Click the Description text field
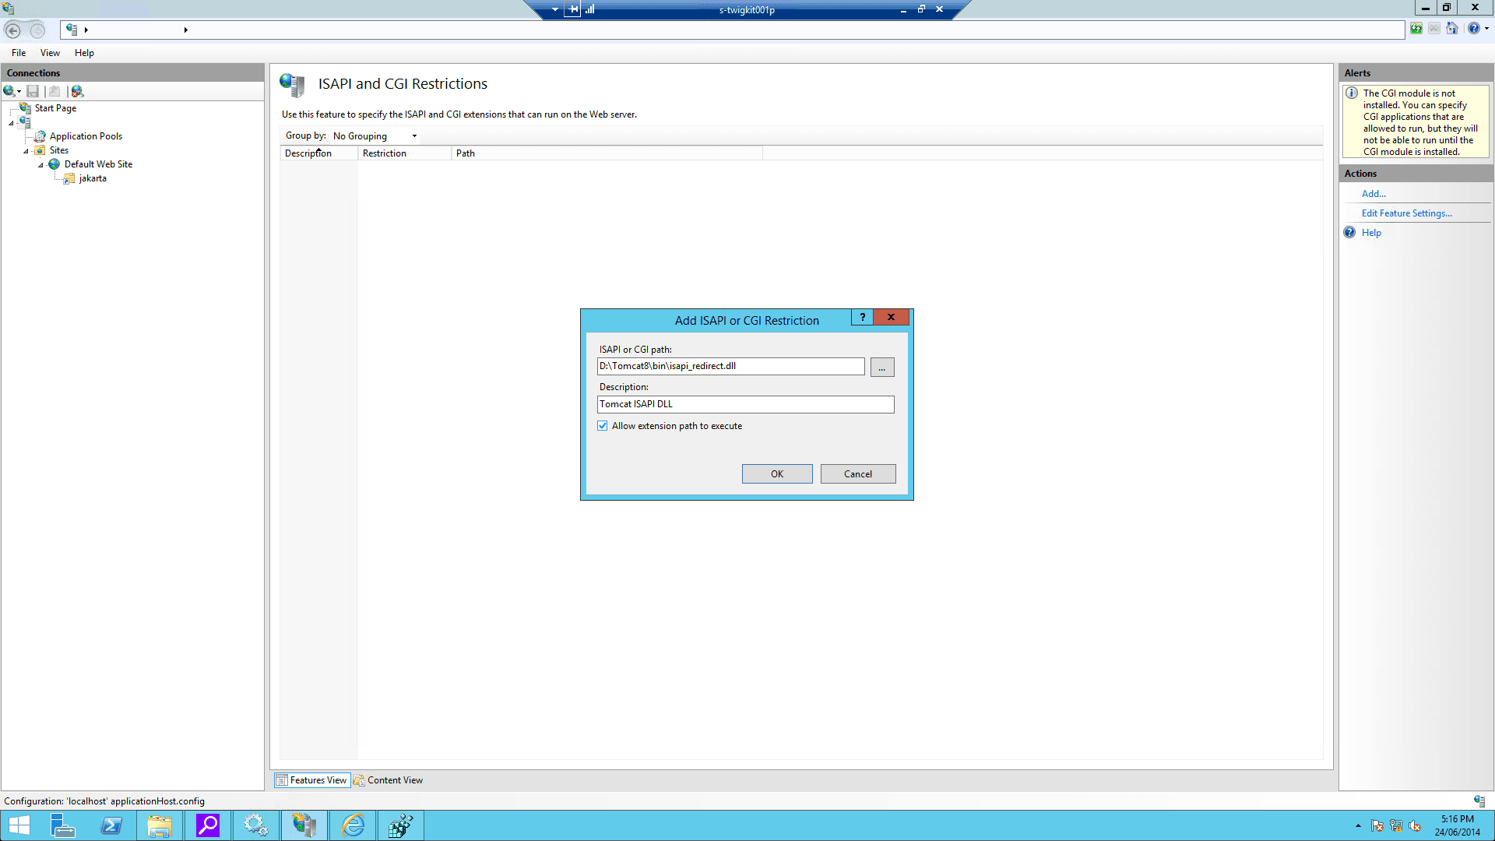This screenshot has height=841, width=1495. click(745, 404)
